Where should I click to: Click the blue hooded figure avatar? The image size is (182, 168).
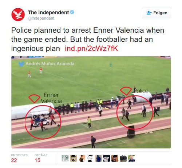tap(98, 158)
